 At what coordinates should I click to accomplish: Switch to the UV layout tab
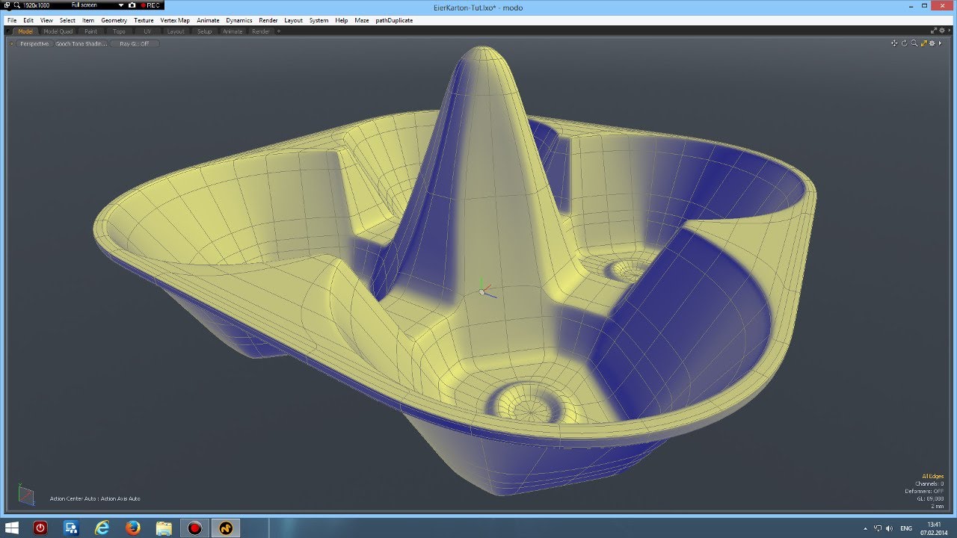point(147,31)
